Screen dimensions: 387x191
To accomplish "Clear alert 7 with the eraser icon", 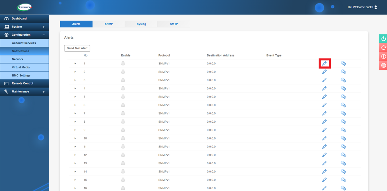I will [344, 113].
